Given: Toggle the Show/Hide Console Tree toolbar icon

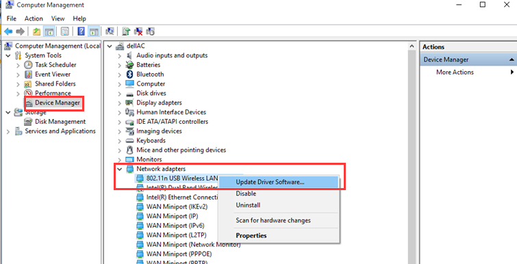Looking at the screenshot, I should [x=49, y=31].
